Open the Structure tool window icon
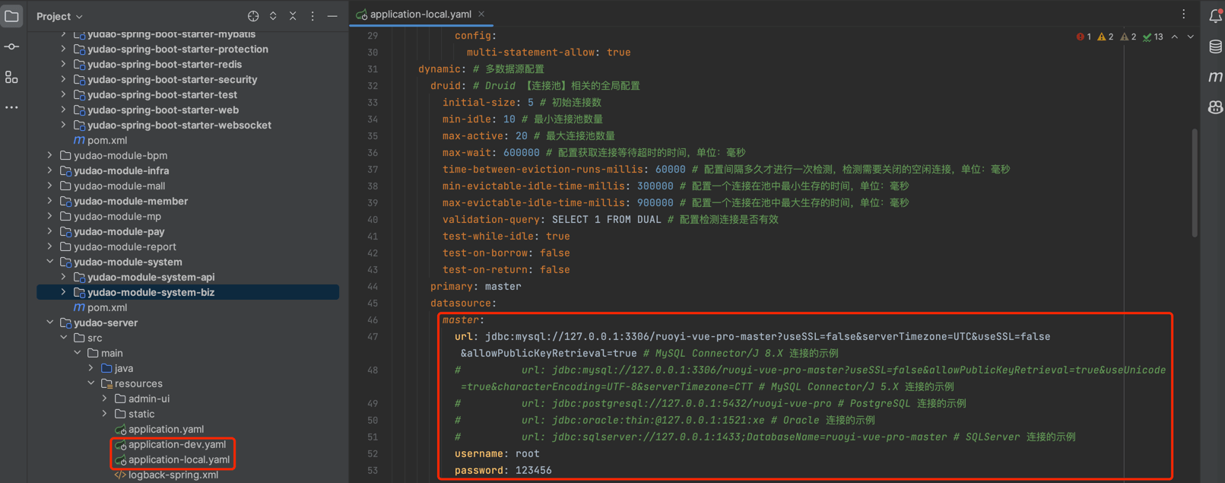1225x483 pixels. coord(11,78)
